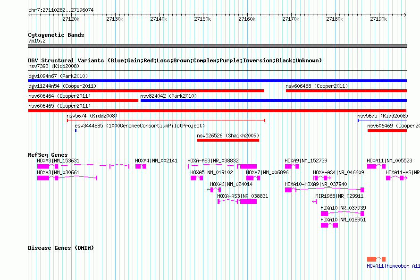The image size is (420, 280).
Task: Click the HOXA7|NM_006896 text label
Action: pos(267,172)
